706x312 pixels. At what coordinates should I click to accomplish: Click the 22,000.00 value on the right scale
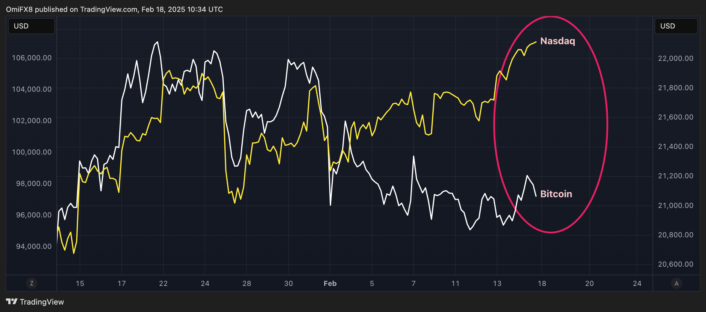(676, 58)
